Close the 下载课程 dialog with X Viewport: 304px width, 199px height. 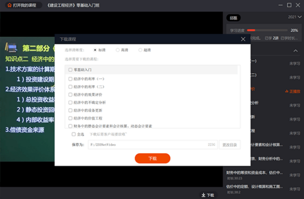coord(243,39)
